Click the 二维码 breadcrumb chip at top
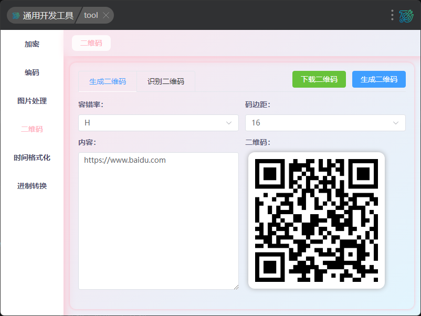421x316 pixels. click(x=91, y=43)
